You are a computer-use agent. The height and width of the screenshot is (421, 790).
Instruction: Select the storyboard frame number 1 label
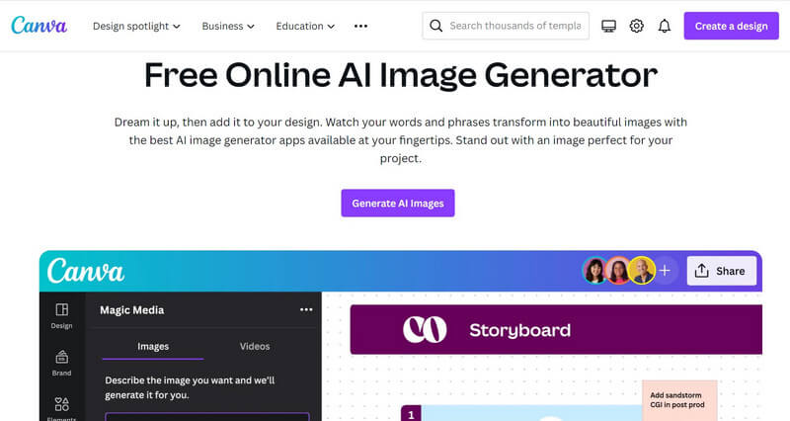click(411, 414)
